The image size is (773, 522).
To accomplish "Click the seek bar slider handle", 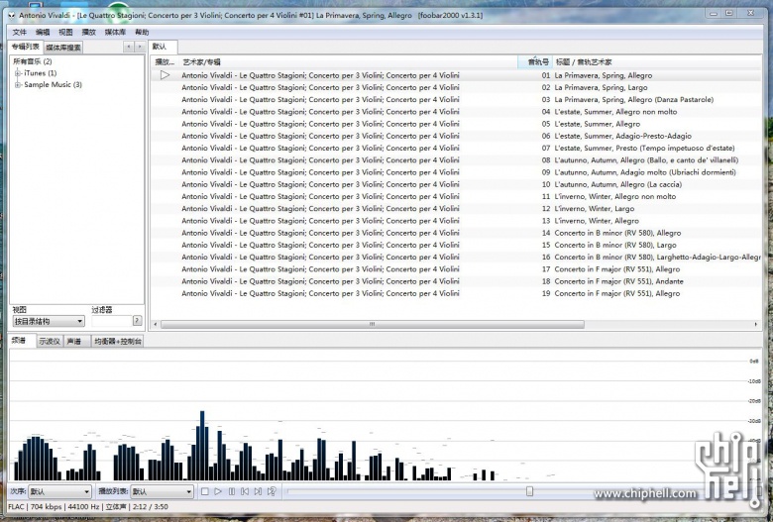I will (x=529, y=491).
